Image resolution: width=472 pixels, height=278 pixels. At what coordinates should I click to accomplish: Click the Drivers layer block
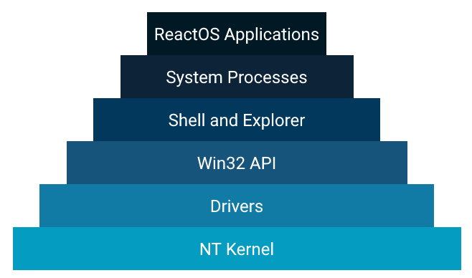(x=237, y=206)
